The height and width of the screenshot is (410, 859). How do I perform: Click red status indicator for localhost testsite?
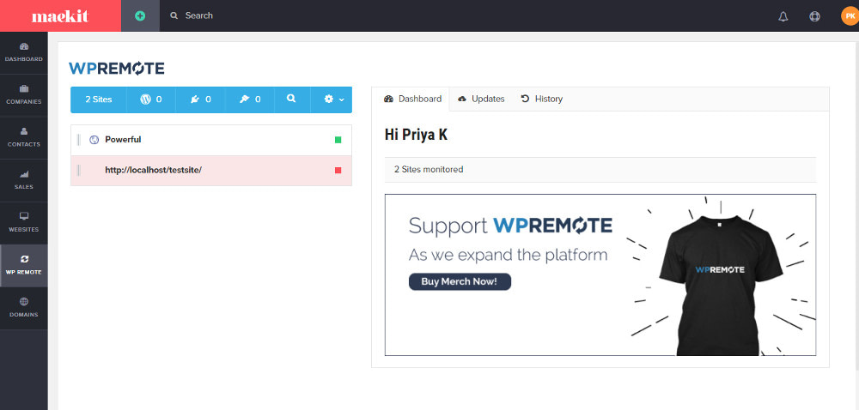click(x=338, y=171)
